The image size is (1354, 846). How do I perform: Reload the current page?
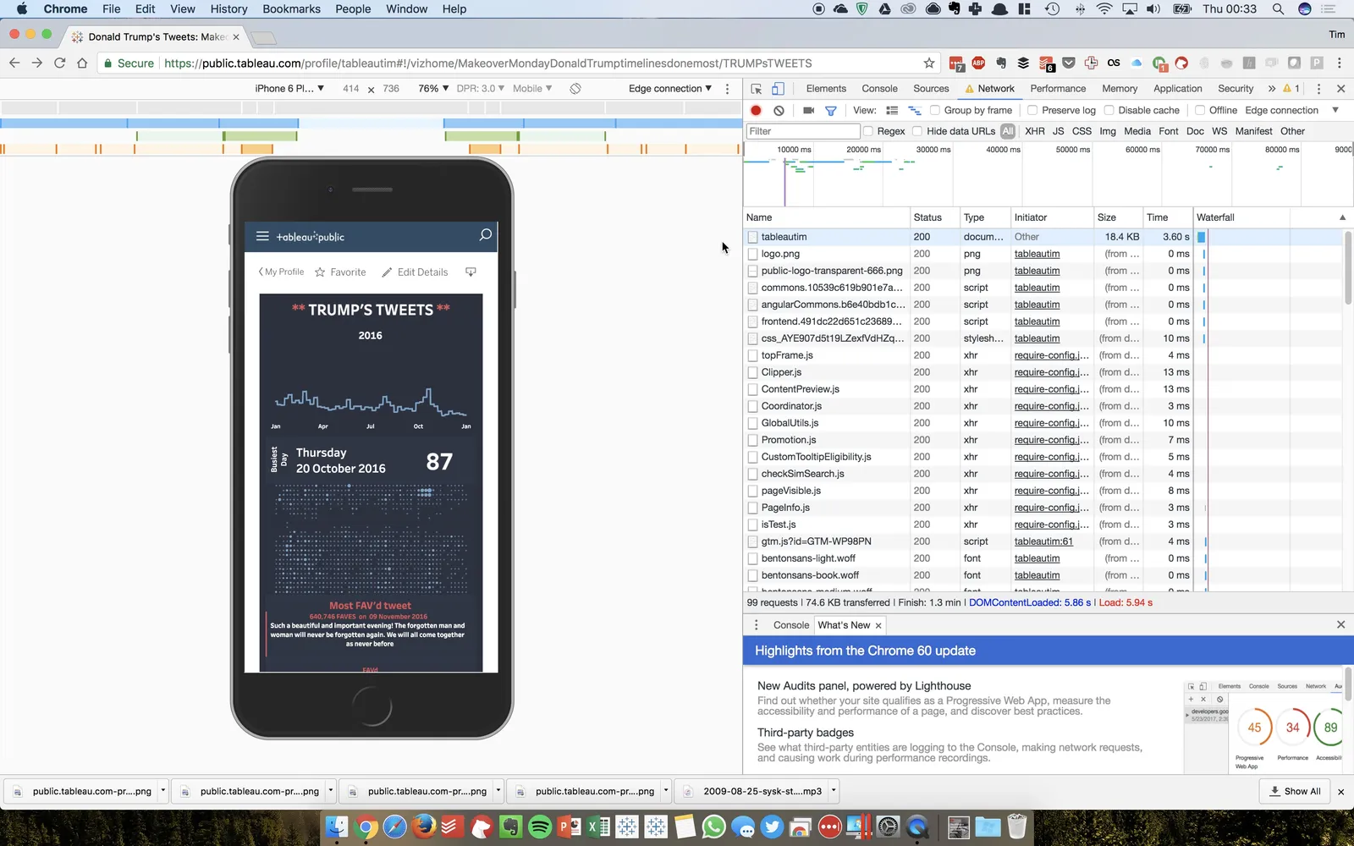point(59,63)
